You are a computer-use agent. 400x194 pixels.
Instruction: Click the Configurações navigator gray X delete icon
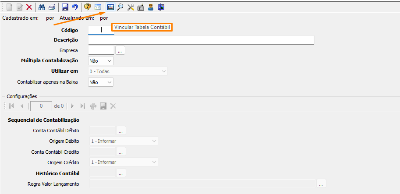113,106
